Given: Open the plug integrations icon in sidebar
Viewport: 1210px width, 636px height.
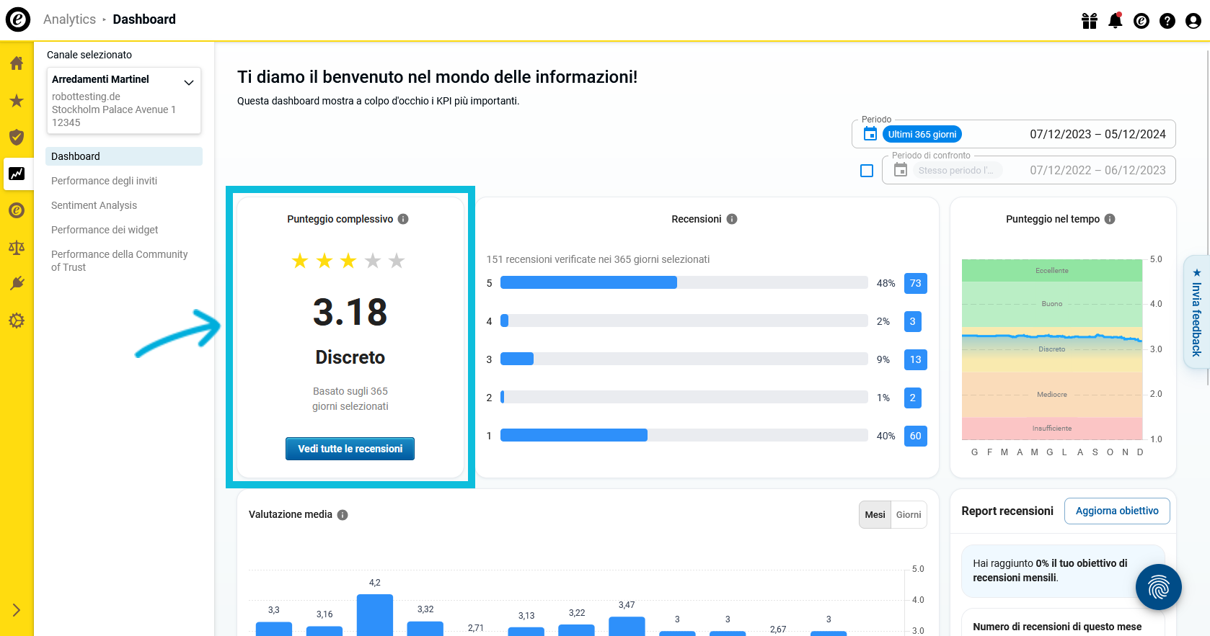Looking at the screenshot, I should [17, 284].
